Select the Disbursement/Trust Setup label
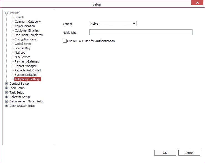 point(27,102)
